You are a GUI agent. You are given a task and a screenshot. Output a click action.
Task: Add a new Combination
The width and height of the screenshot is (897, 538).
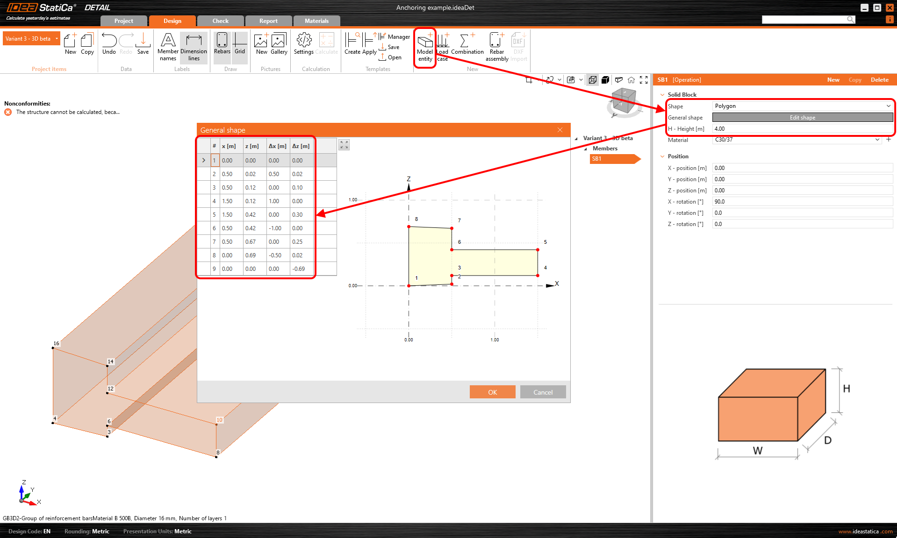pos(467,44)
